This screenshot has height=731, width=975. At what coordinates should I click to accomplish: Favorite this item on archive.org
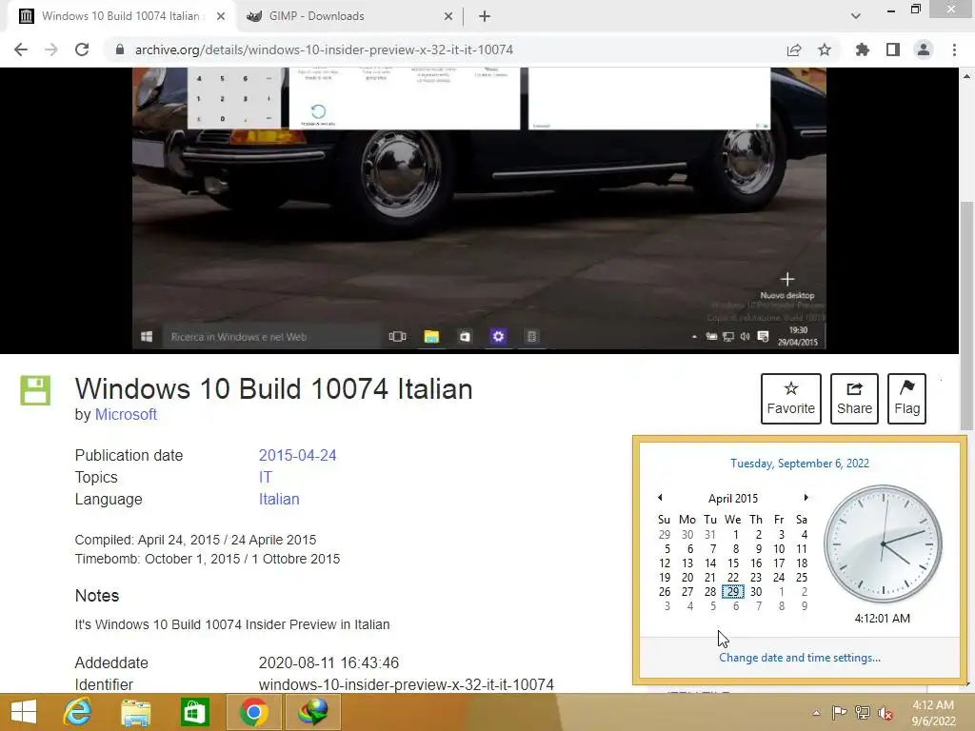click(x=791, y=399)
